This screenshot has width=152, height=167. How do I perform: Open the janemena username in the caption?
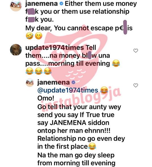point(41,4)
